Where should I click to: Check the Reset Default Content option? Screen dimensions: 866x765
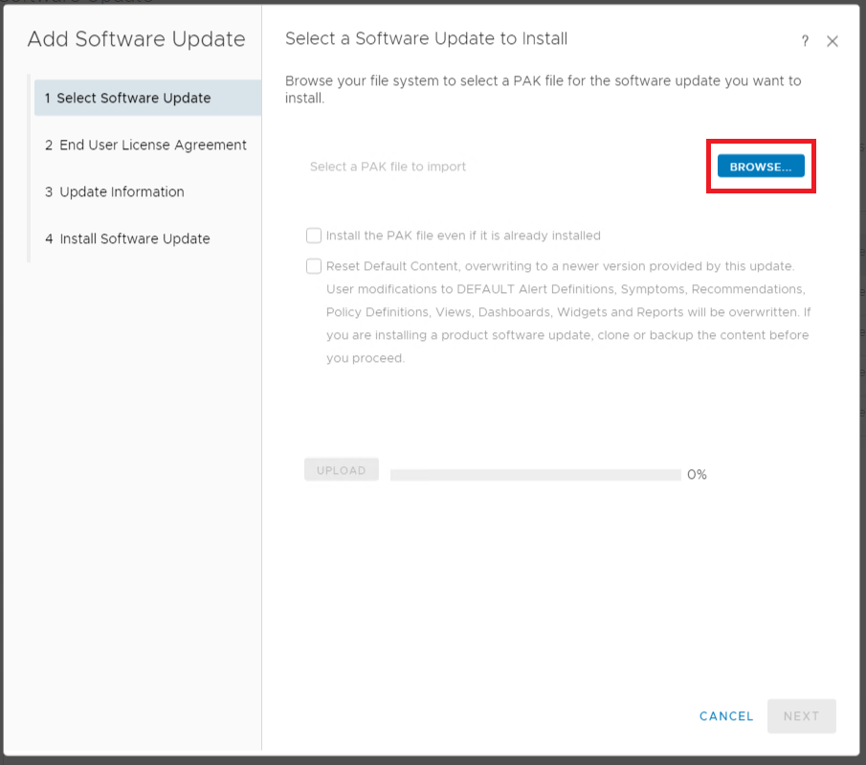[x=314, y=266]
